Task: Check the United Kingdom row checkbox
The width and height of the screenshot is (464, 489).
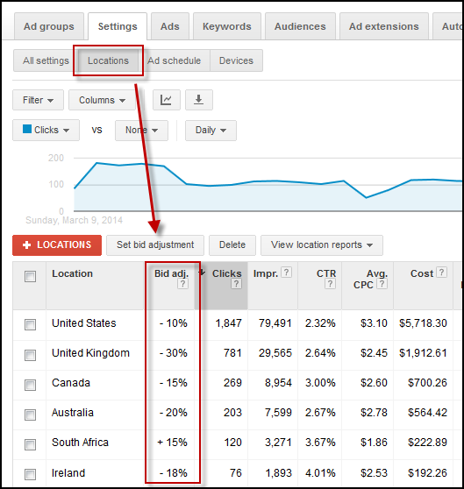Action: [31, 355]
